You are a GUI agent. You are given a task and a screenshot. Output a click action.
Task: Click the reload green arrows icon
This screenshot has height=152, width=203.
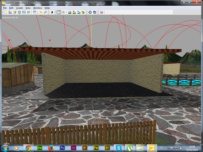click(x=19, y=12)
